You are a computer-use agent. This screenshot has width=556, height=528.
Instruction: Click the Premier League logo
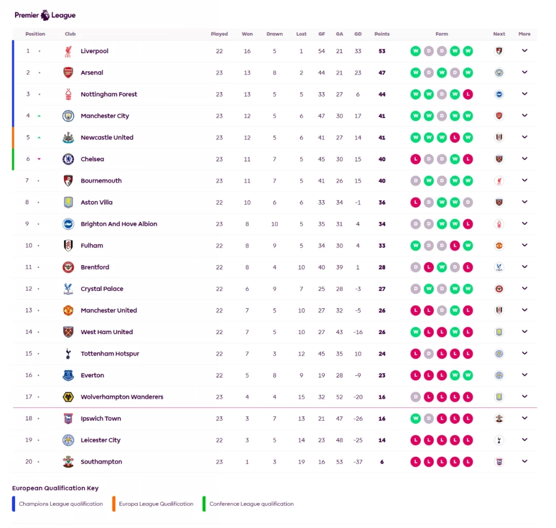point(45,15)
